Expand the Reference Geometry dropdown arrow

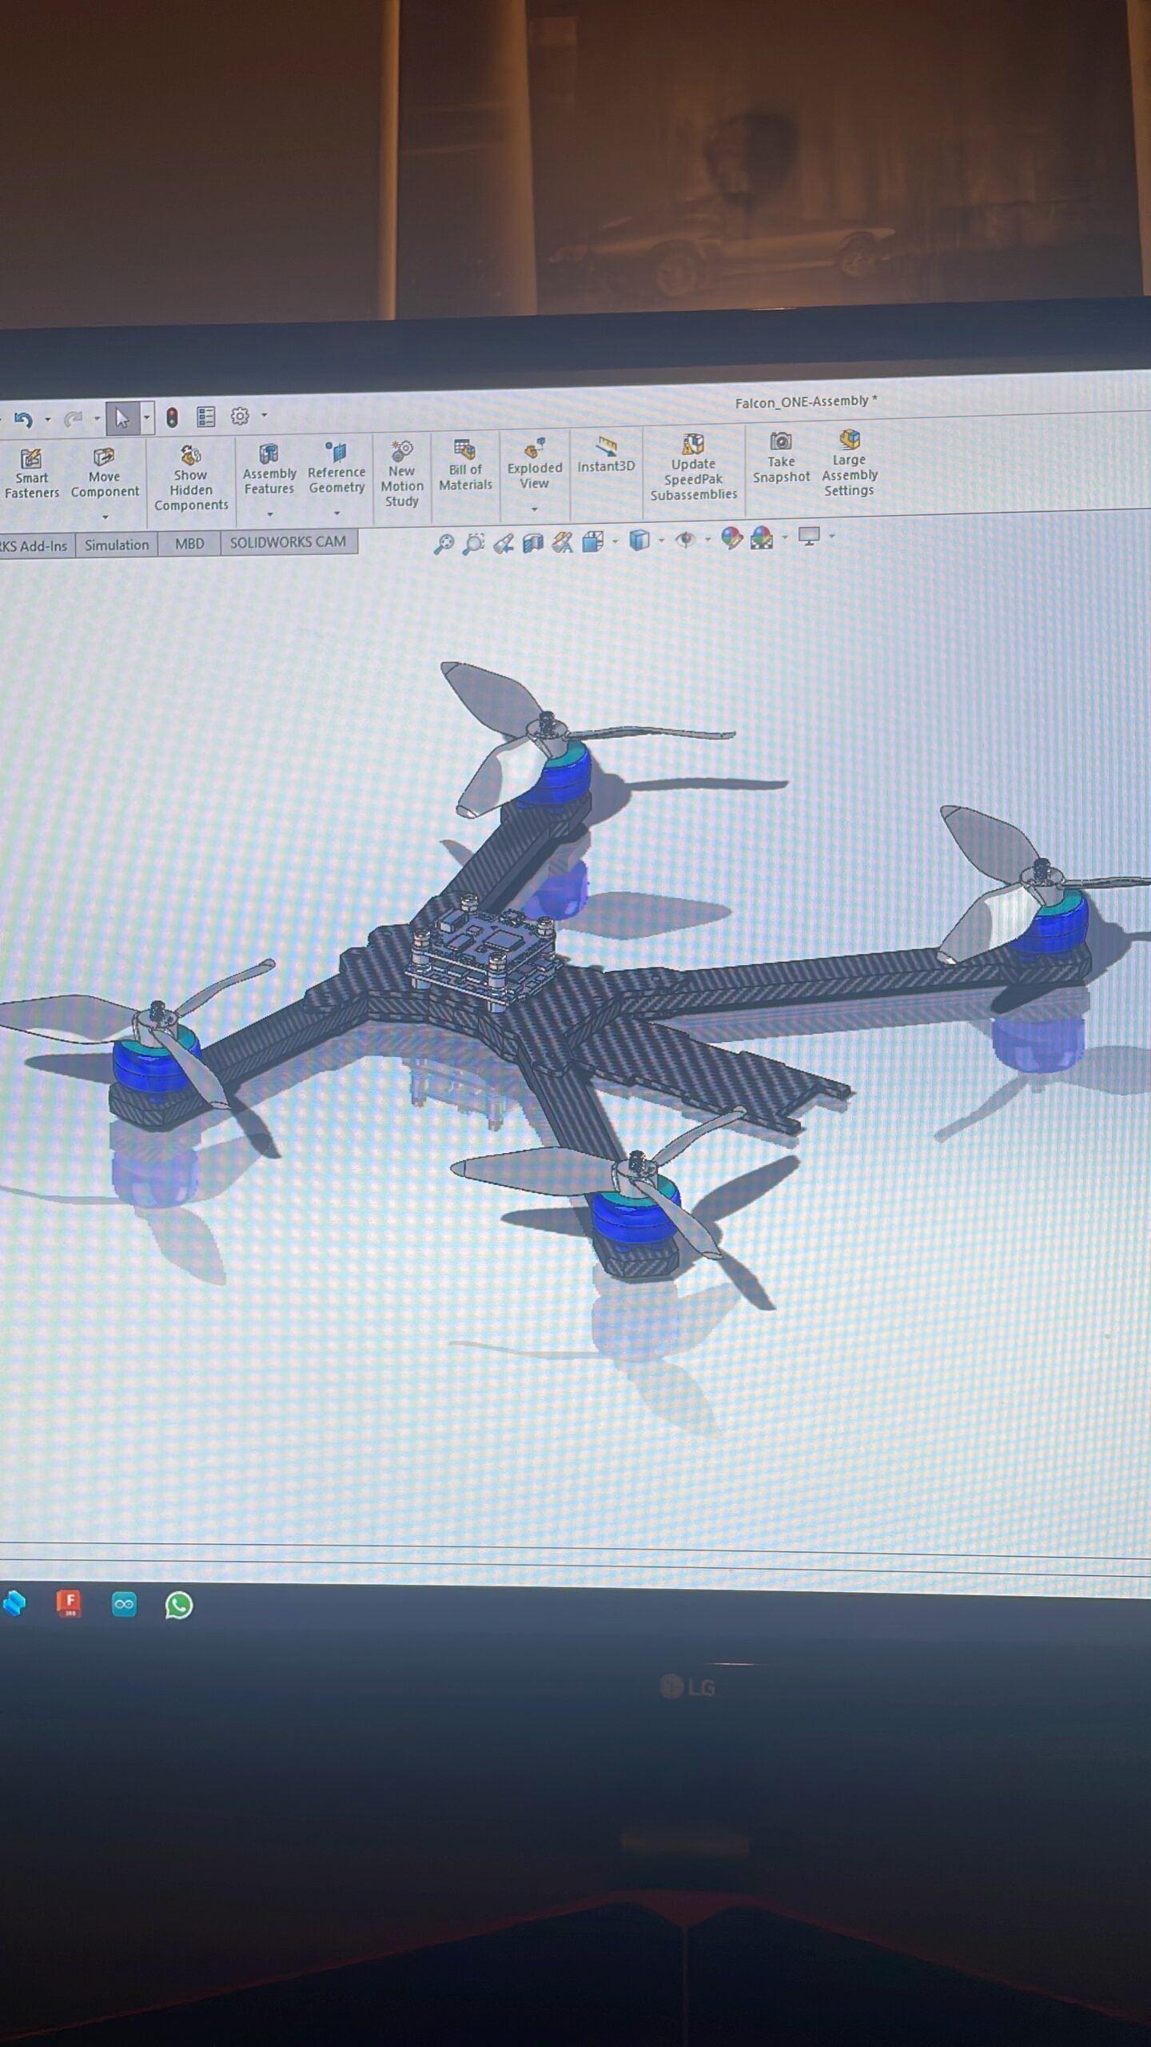[337, 513]
